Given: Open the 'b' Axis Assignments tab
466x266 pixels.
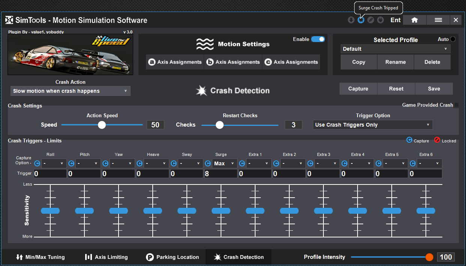Looking at the screenshot, I should [233, 62].
